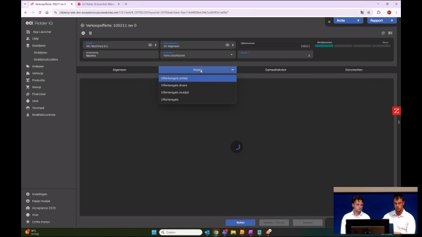422x237 pixels.
Task: Select Offerteregels divers menu entry
Action: pos(198,86)
